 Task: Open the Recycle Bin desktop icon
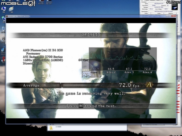[x=3, y=29]
